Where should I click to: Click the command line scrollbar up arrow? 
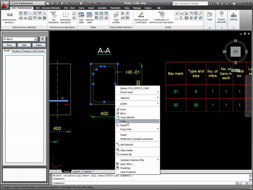click(250, 175)
